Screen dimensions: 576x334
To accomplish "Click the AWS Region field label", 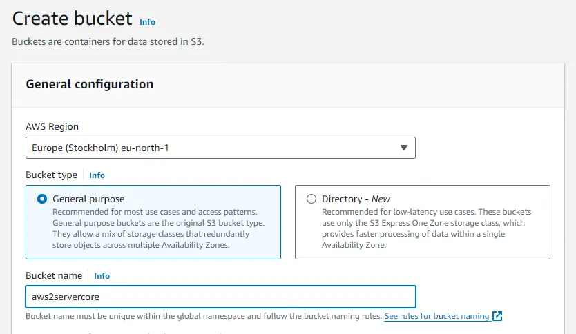I will pos(52,126).
